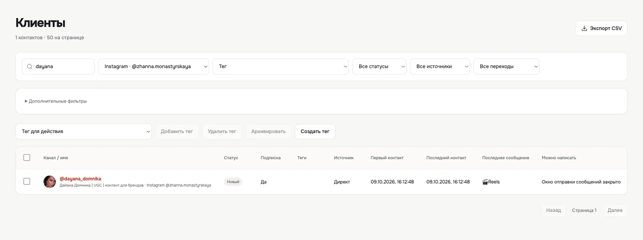Click the search field containing dayana
643x240 pixels.
point(58,66)
